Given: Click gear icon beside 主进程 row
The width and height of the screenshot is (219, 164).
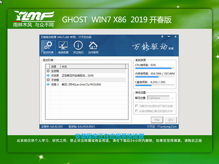Looking at the screenshot, I should click(x=48, y=71).
